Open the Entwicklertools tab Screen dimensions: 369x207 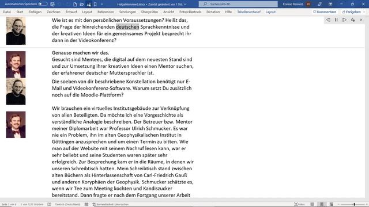(x=190, y=11)
